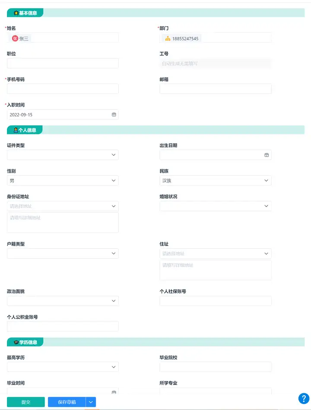Open the 民族 dropdown showing 汉族
Screen dimensions: 311x410
(216, 180)
